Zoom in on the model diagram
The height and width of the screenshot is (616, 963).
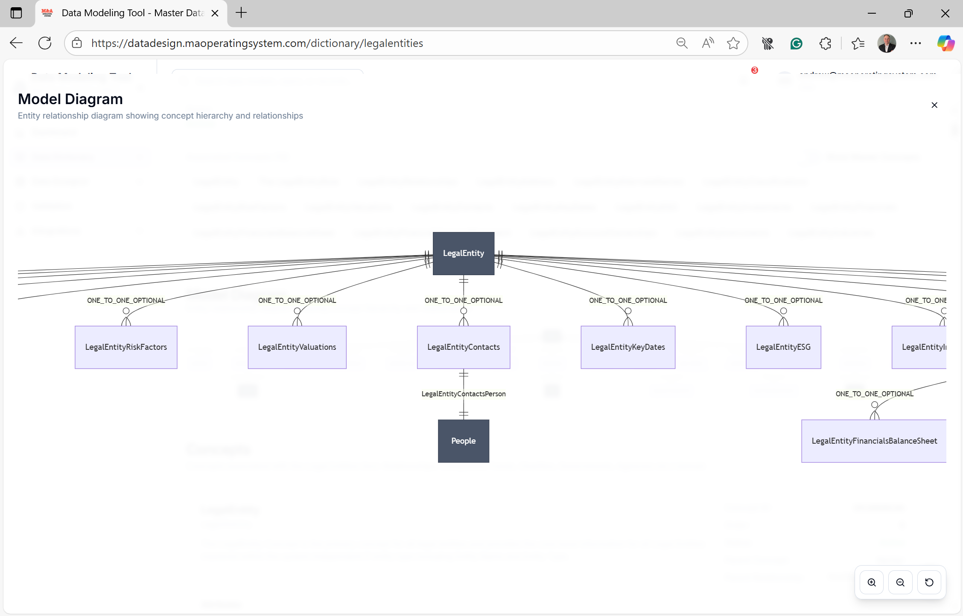point(872,582)
